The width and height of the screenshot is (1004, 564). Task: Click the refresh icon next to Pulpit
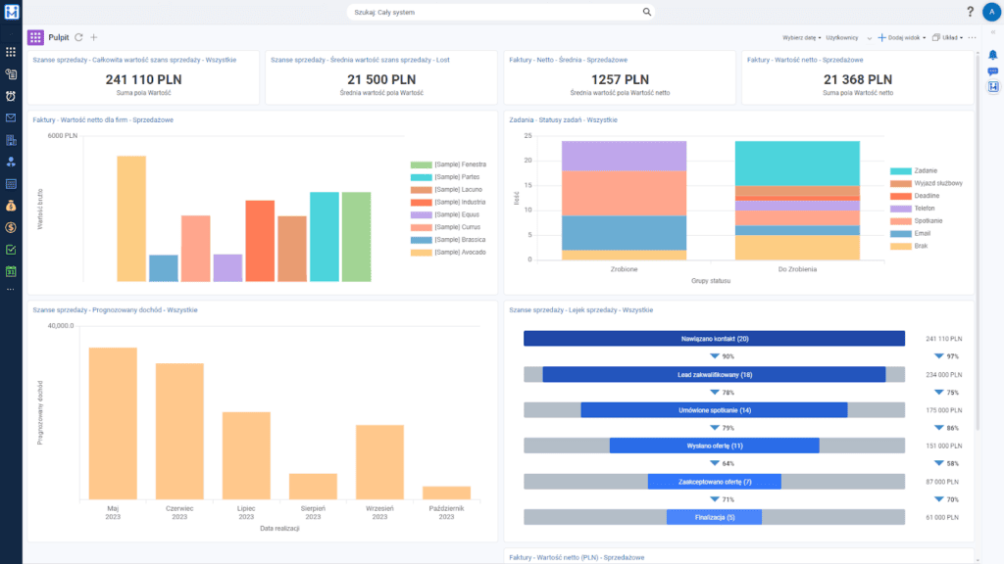click(x=78, y=37)
